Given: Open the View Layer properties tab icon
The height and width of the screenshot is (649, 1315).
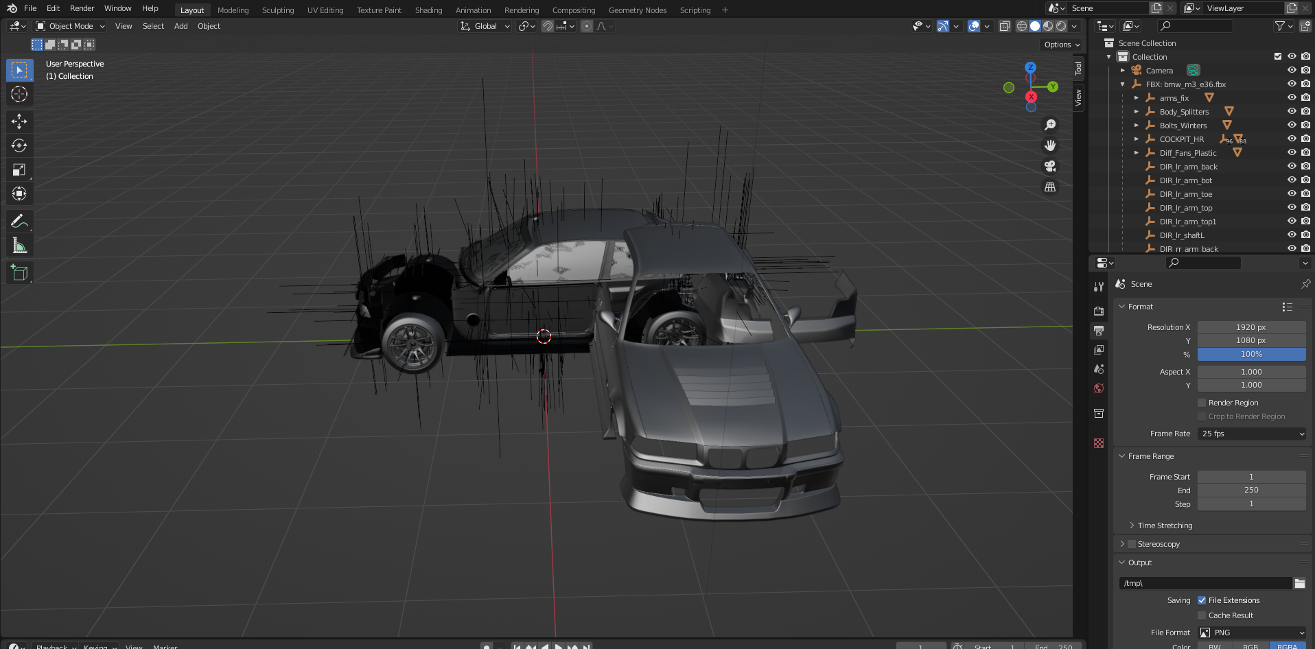Looking at the screenshot, I should point(1099,349).
